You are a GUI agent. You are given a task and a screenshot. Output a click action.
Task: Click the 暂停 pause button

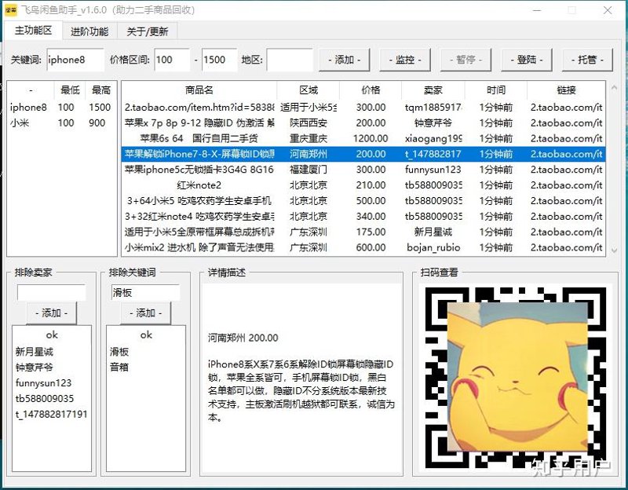tap(466, 60)
